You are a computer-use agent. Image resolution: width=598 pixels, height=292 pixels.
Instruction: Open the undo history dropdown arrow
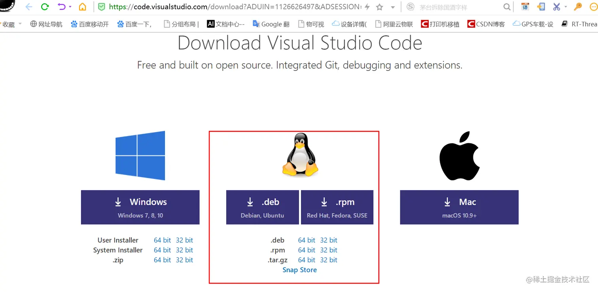(x=70, y=7)
